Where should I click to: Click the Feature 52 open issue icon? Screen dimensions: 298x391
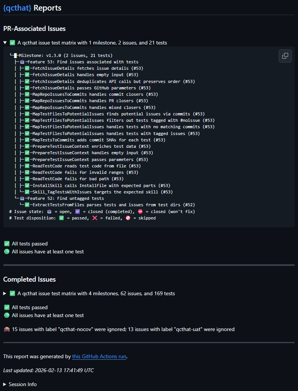(x=22, y=198)
